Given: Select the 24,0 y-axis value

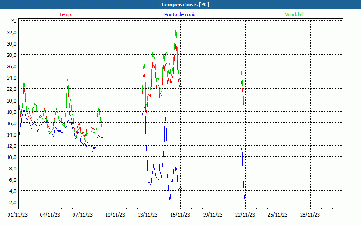Looking at the screenshot, I should (12, 77).
